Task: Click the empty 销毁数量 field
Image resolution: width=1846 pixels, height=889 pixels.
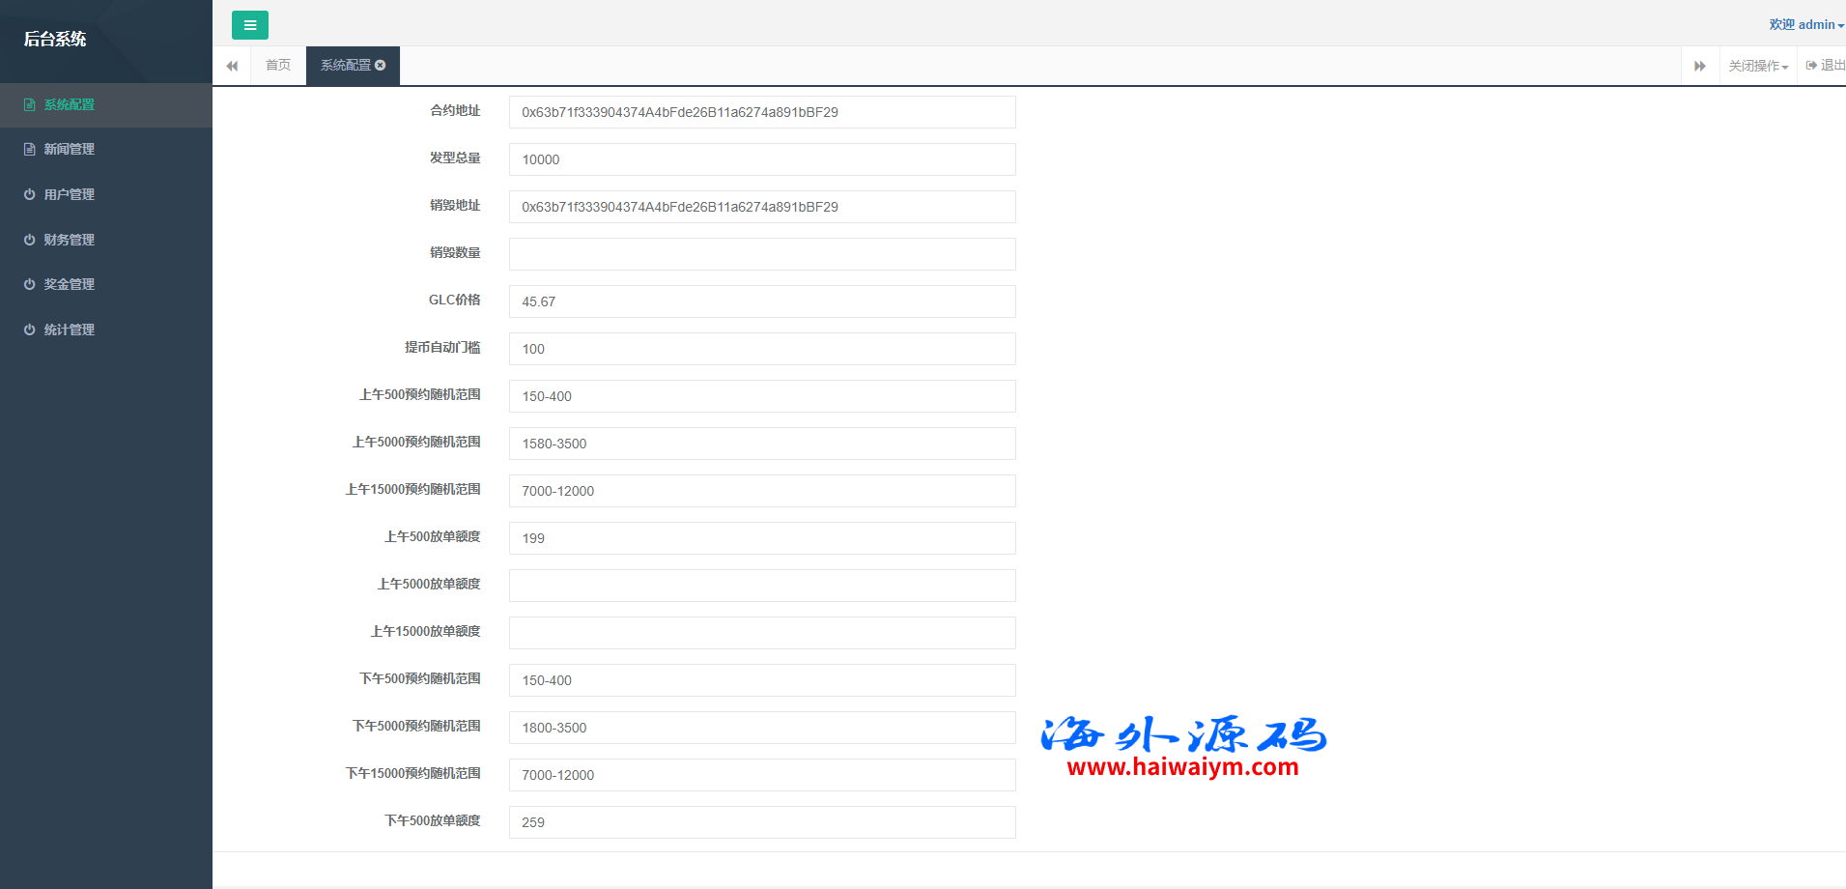Action: [761, 254]
